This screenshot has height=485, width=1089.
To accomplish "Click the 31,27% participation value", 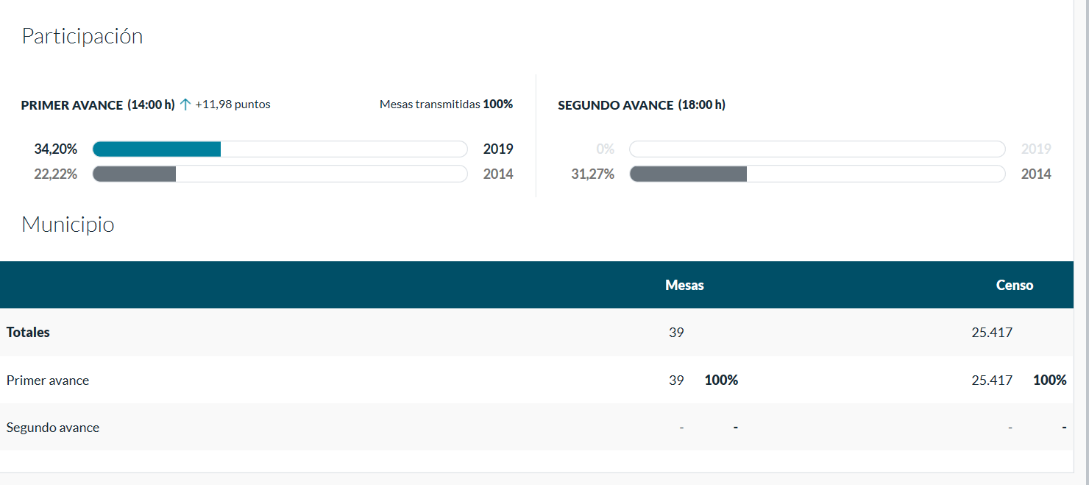I will tap(592, 174).
